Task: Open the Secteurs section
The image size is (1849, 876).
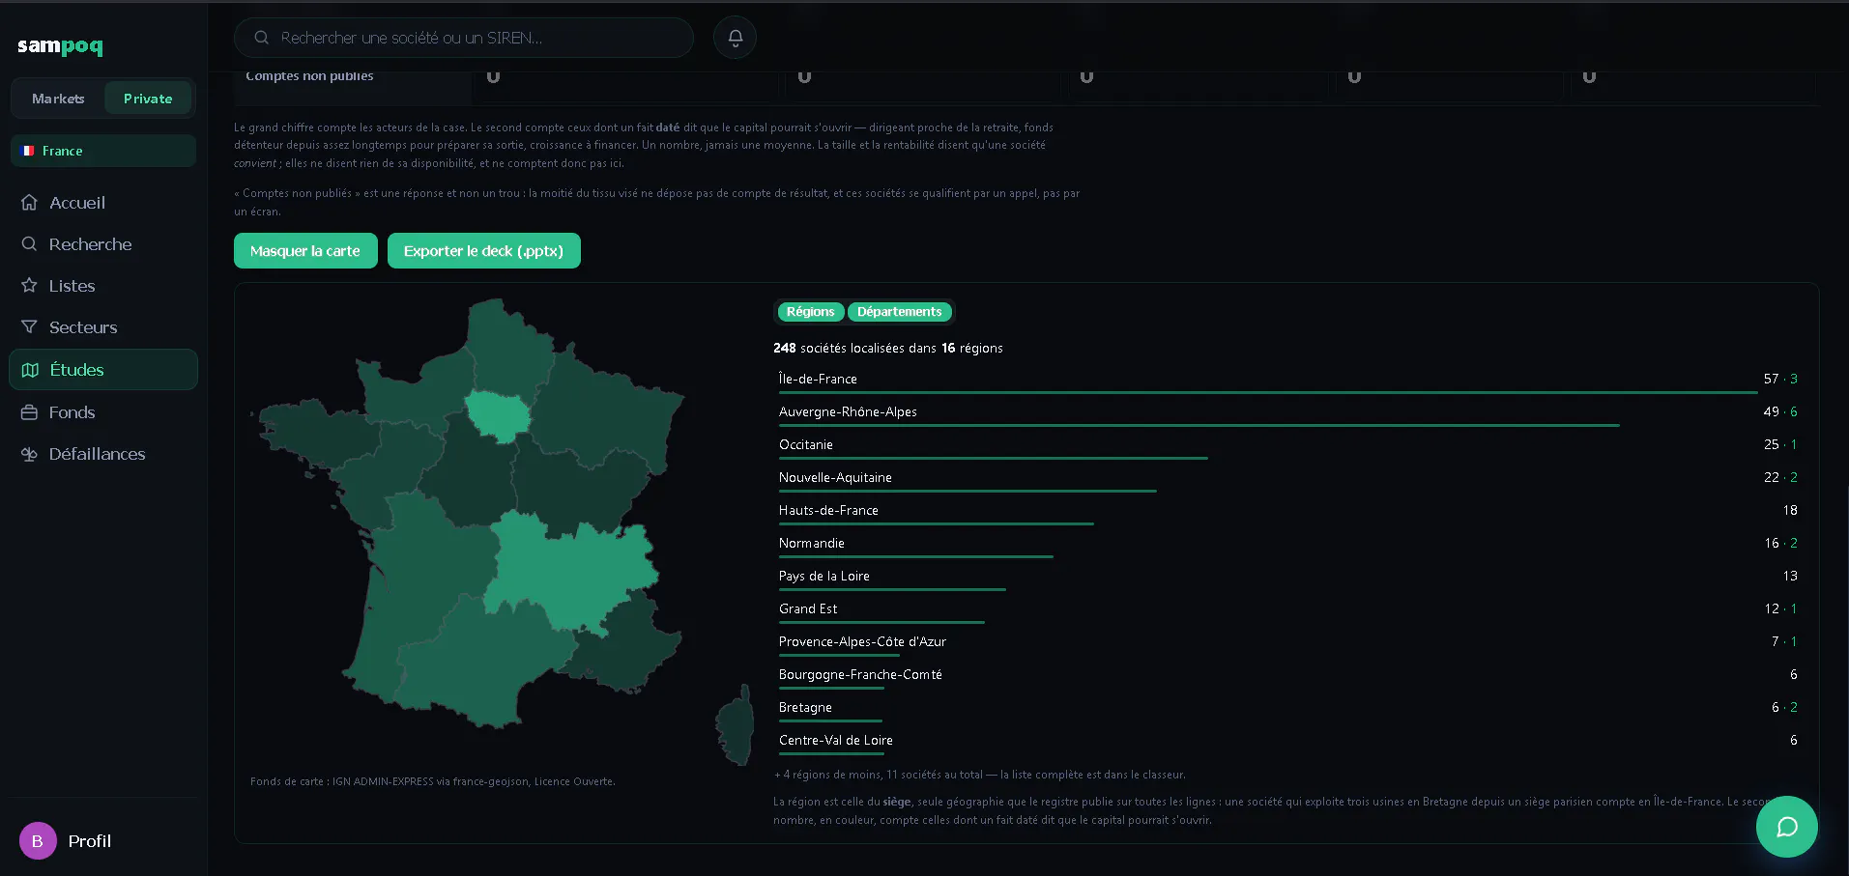Action: tap(103, 327)
